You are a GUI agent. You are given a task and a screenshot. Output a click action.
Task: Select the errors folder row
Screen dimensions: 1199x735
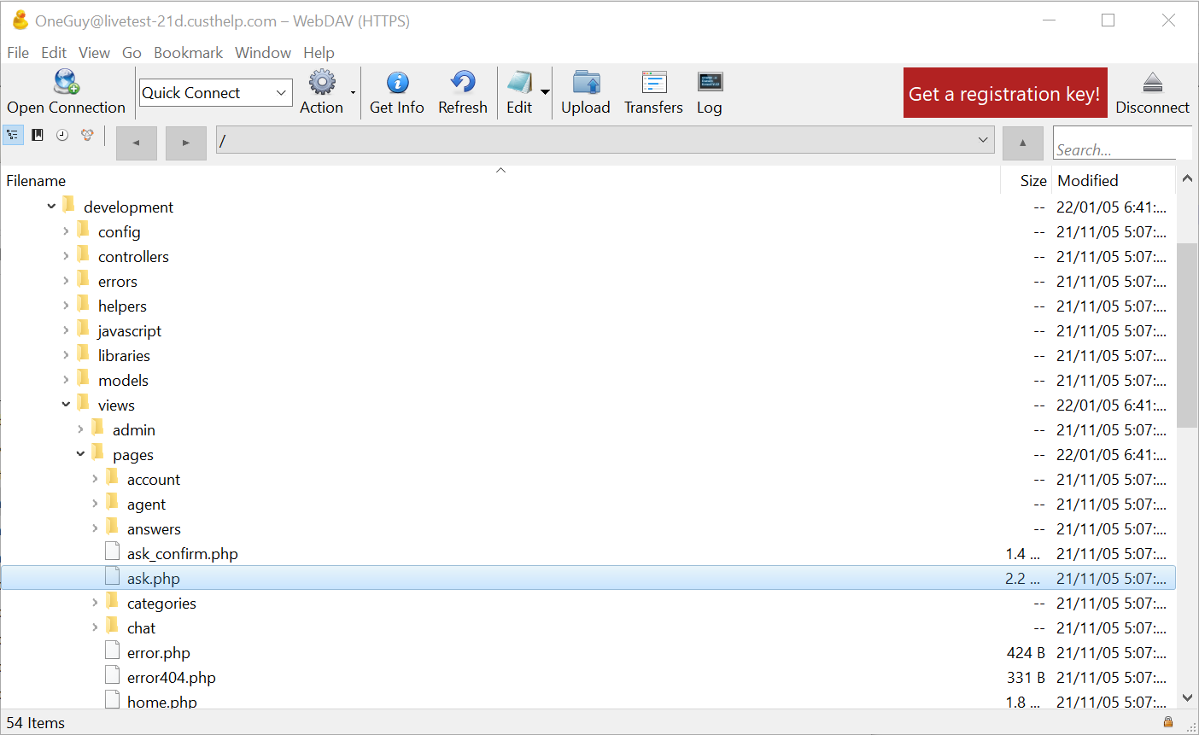click(588, 281)
